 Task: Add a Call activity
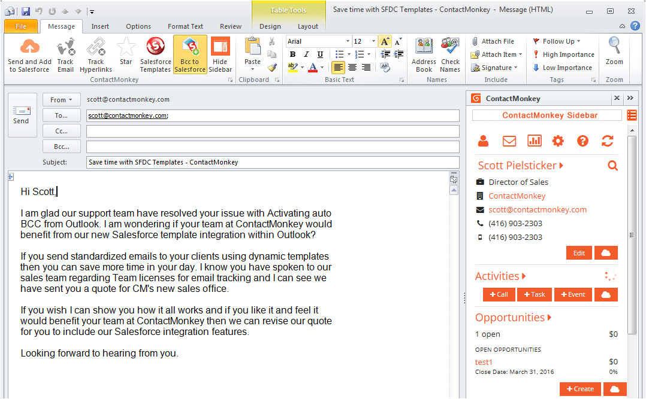(499, 294)
